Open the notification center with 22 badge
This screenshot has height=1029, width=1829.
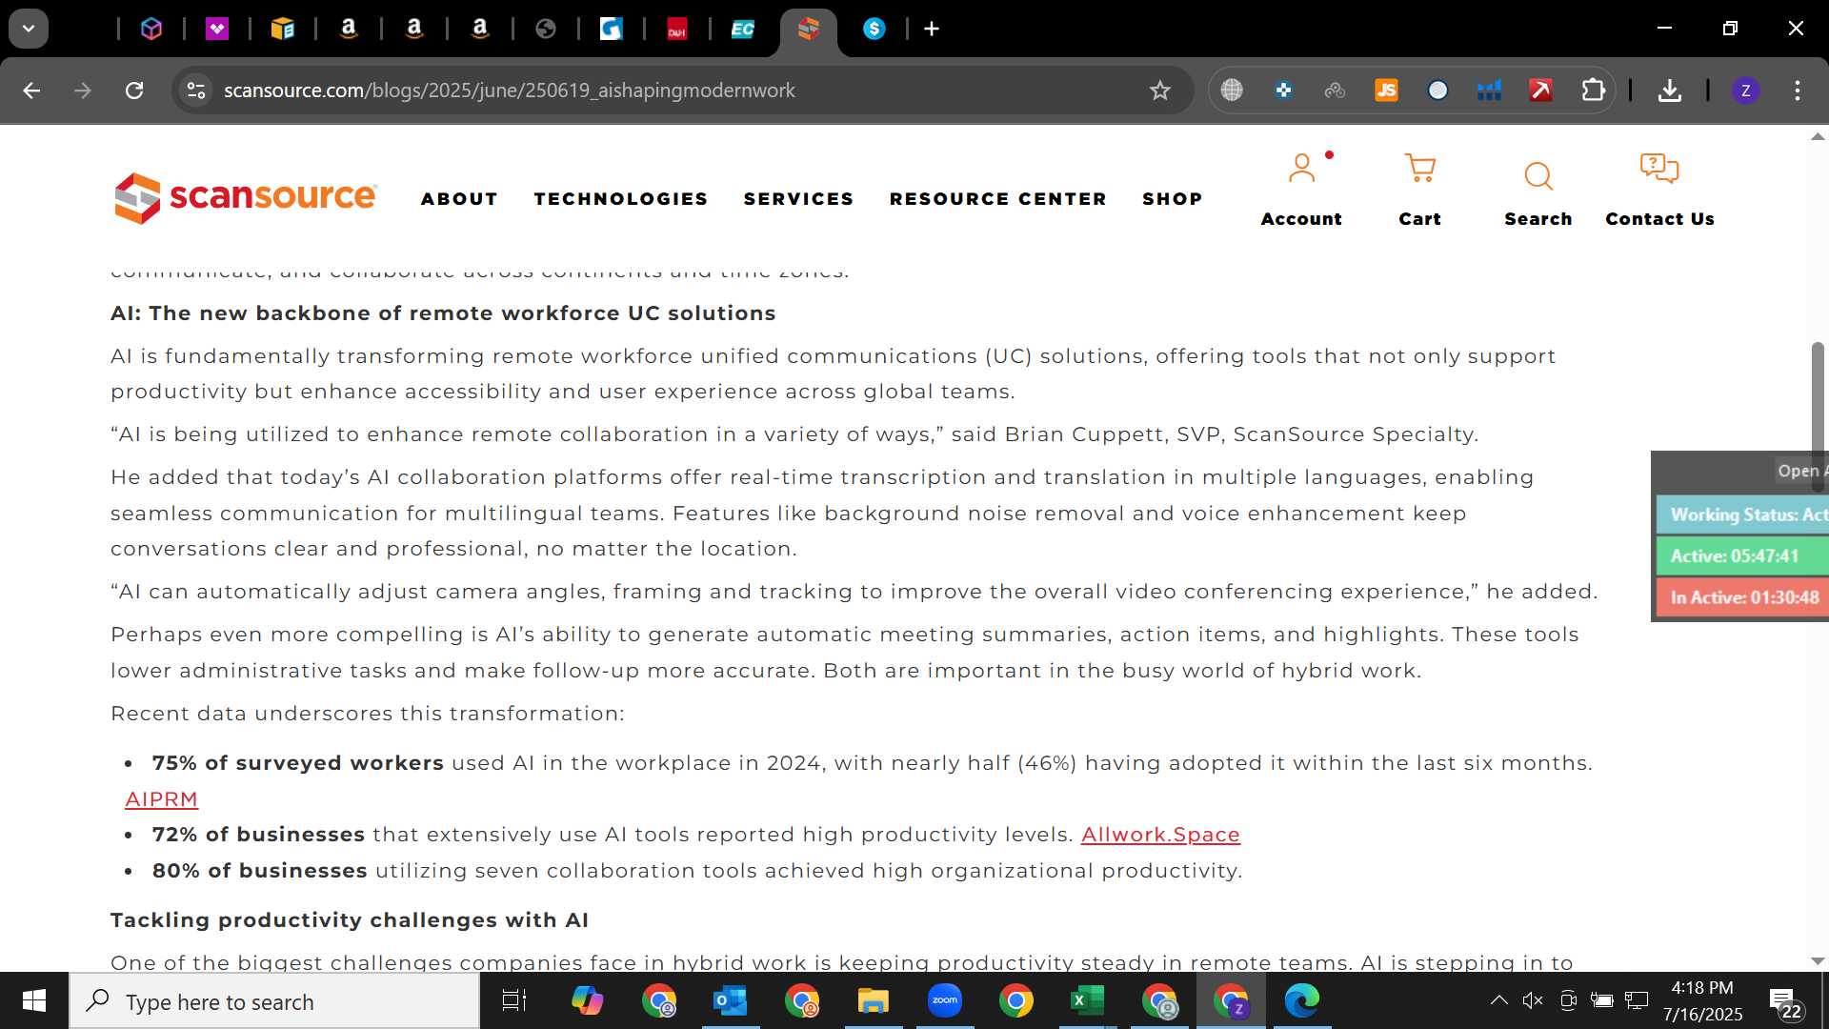1785,1003
